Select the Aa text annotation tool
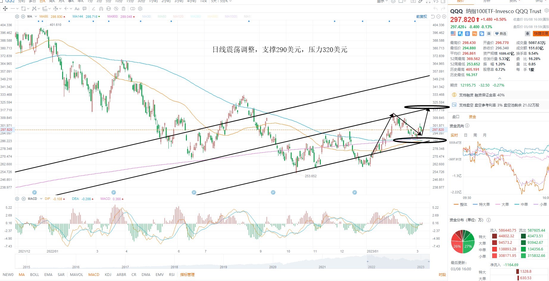 pos(77,9)
